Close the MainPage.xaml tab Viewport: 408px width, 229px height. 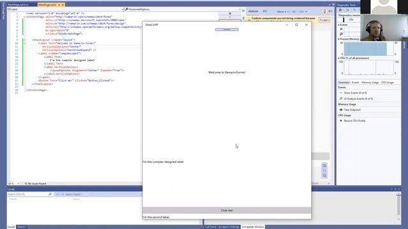(62, 4)
